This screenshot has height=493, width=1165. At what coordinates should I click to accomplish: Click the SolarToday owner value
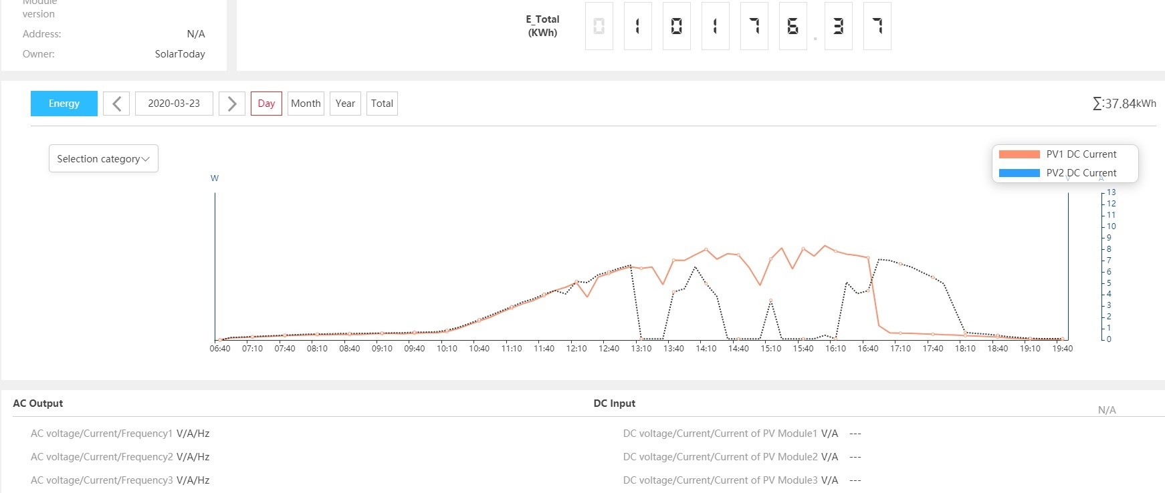coord(180,54)
